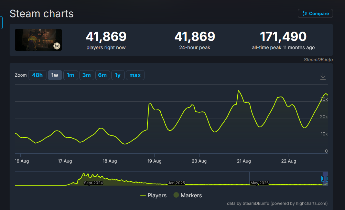
Task: Click the 21 Aug axis label
Action: coord(244,161)
